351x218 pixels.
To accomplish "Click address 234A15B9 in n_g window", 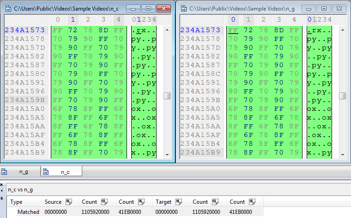I will pos(200,153).
